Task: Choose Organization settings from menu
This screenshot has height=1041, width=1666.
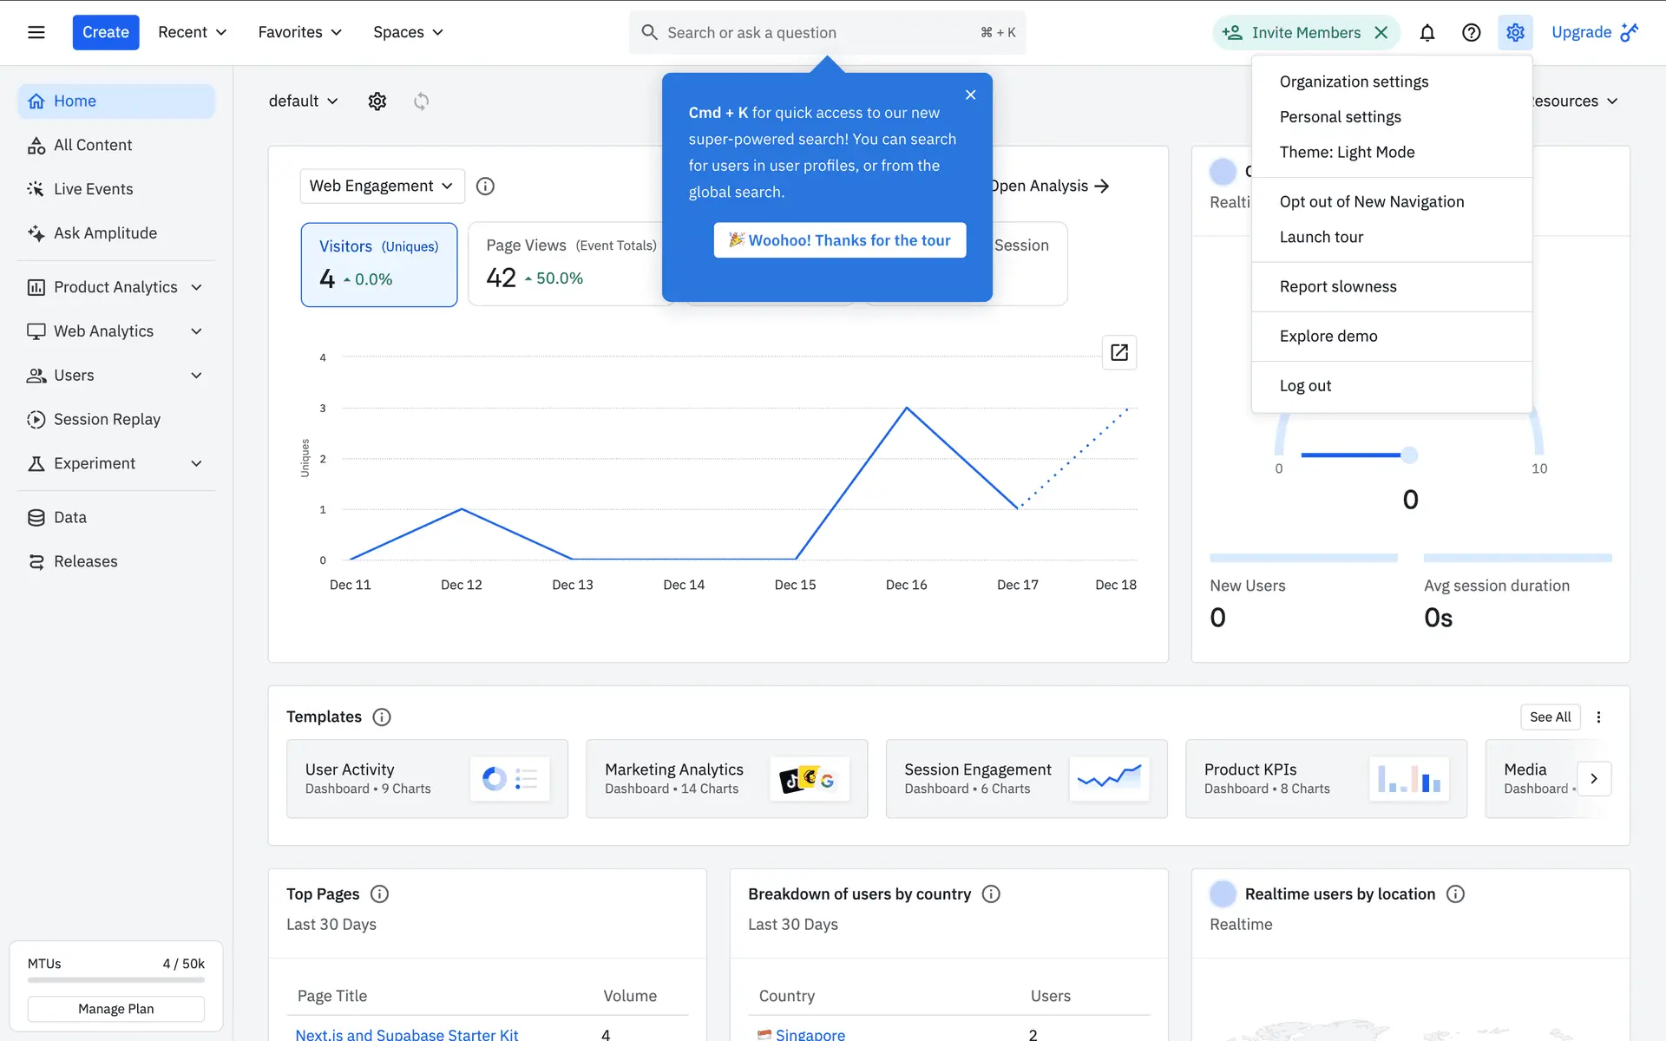Action: (x=1353, y=82)
